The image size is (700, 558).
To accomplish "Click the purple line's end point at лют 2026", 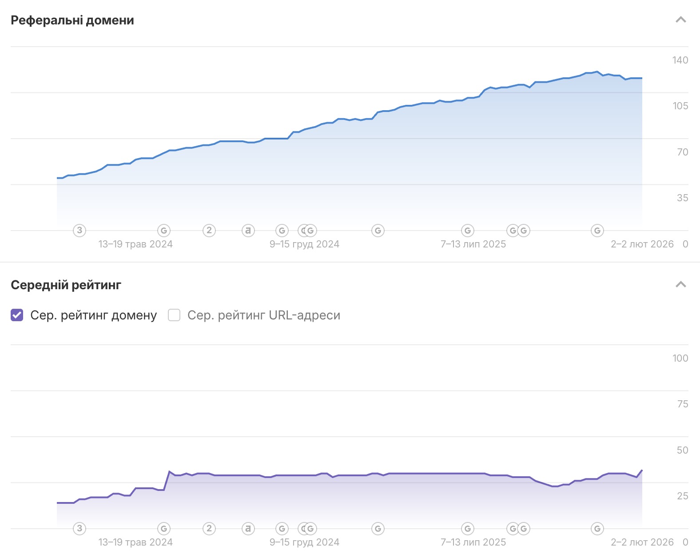I will pos(642,470).
